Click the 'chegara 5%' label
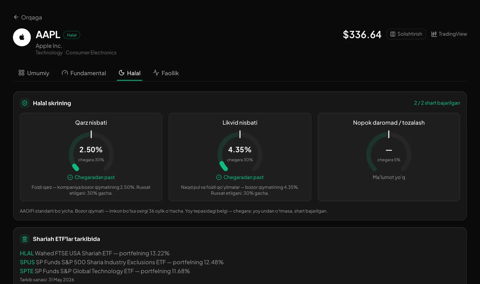Screen dimensions: 480x284 (389, 160)
